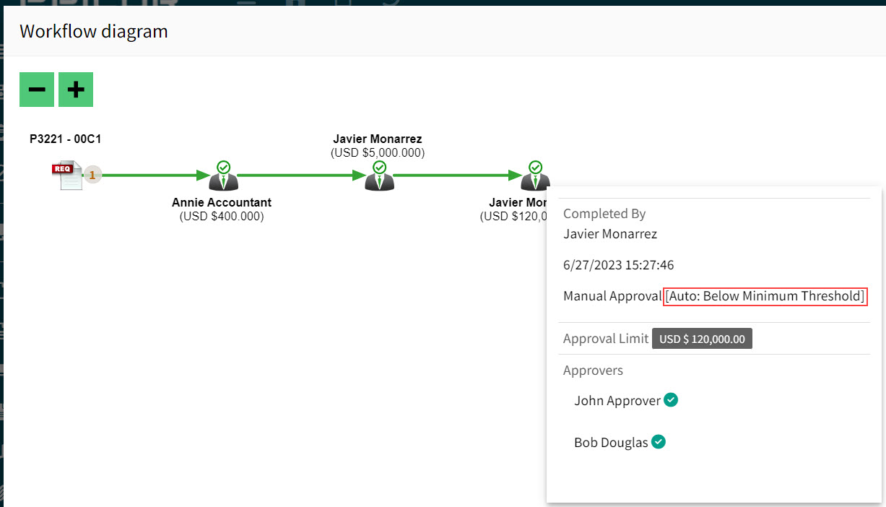Click the teal check beside John Approver
The width and height of the screenshot is (886, 507).
tap(671, 399)
